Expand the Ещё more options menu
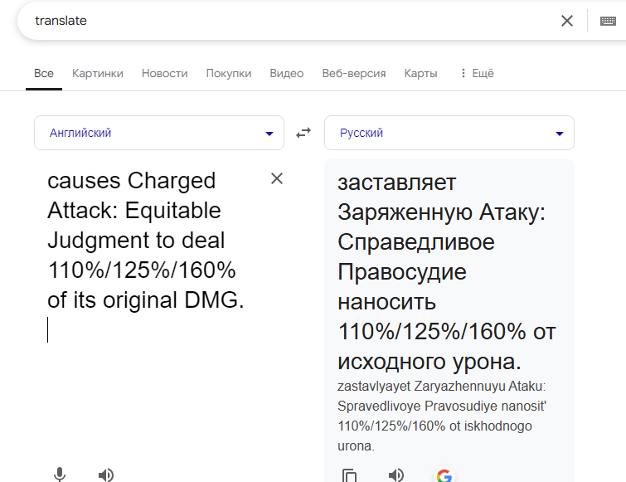Screen dimensions: 626x482 point(477,74)
